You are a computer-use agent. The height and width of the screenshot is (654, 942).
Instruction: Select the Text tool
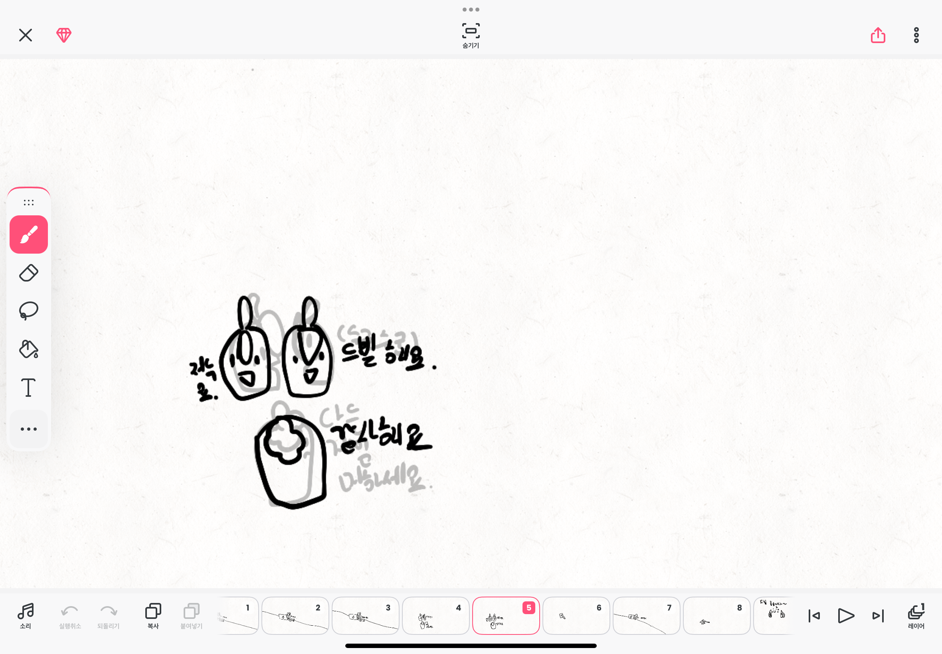29,387
